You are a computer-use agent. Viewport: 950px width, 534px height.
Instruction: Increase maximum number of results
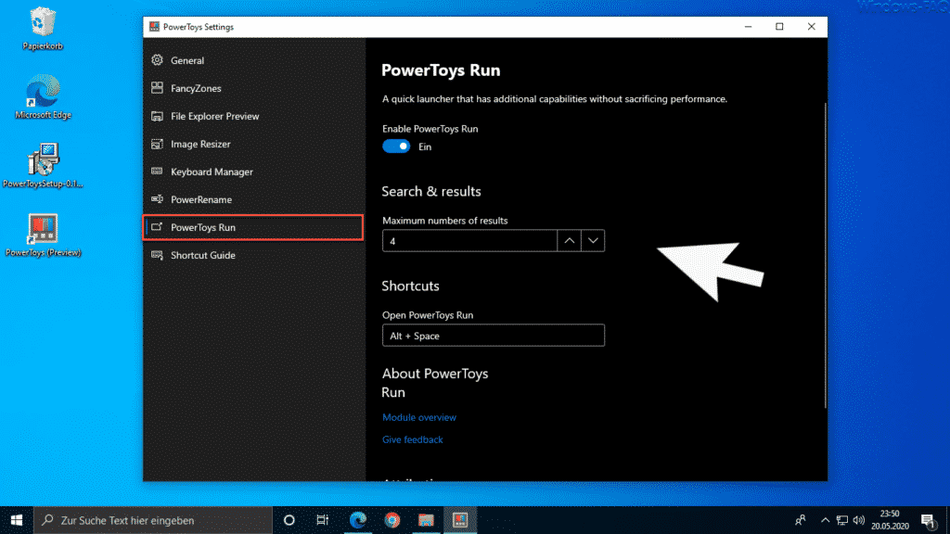click(x=569, y=241)
